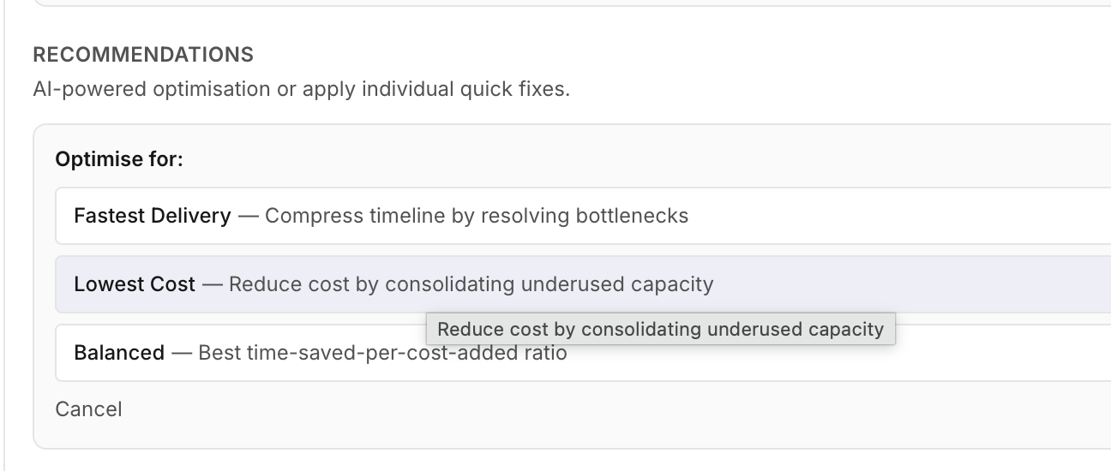Image resolution: width=1111 pixels, height=471 pixels.
Task: Click "Compress timeline by resolving bottlenecks" text
Action: [x=477, y=216]
